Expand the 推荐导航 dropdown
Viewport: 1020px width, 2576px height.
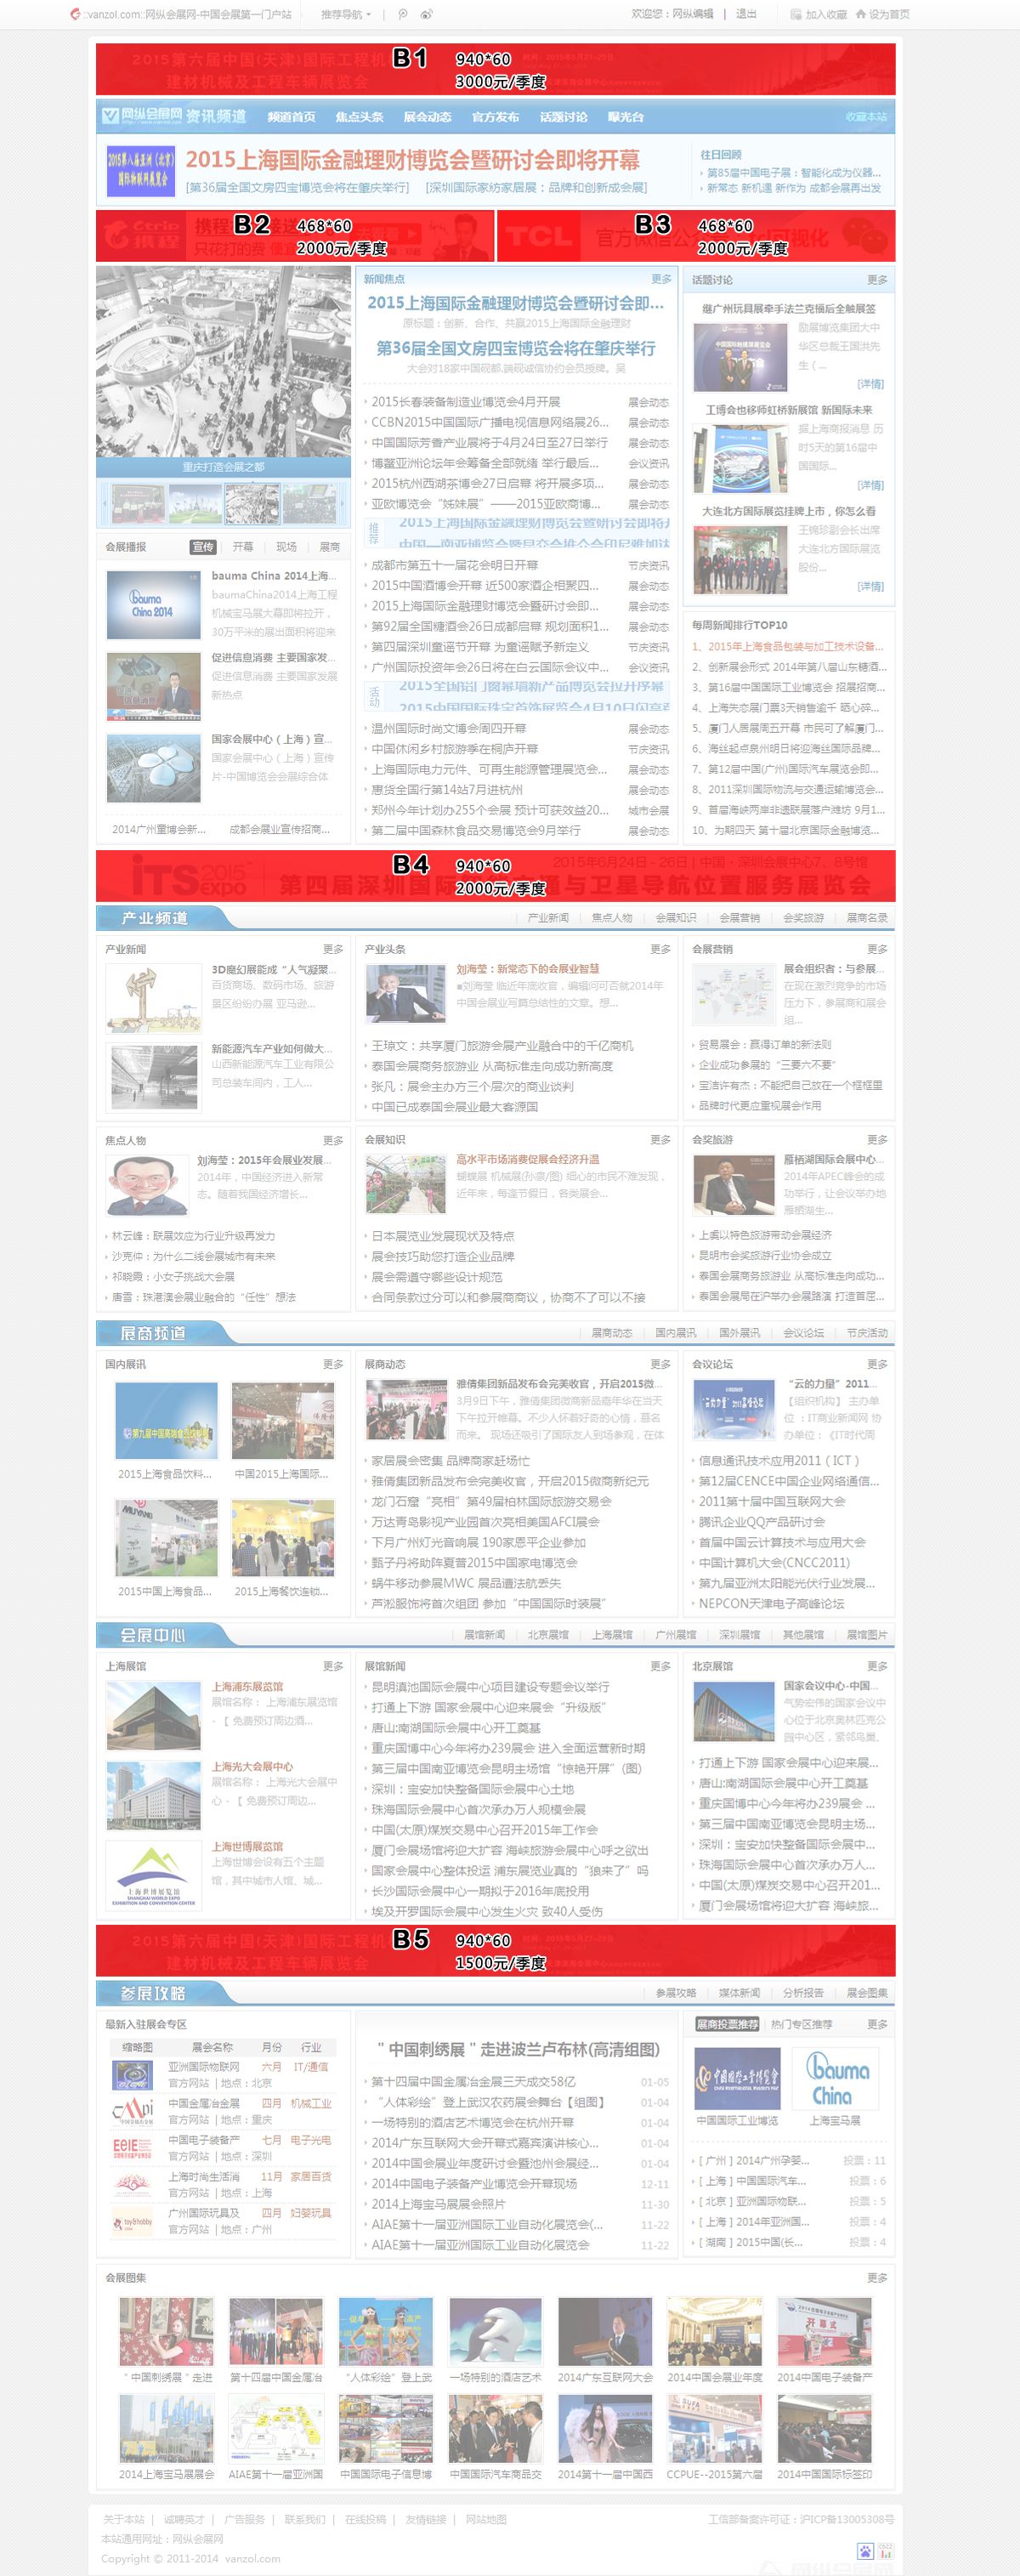point(346,15)
